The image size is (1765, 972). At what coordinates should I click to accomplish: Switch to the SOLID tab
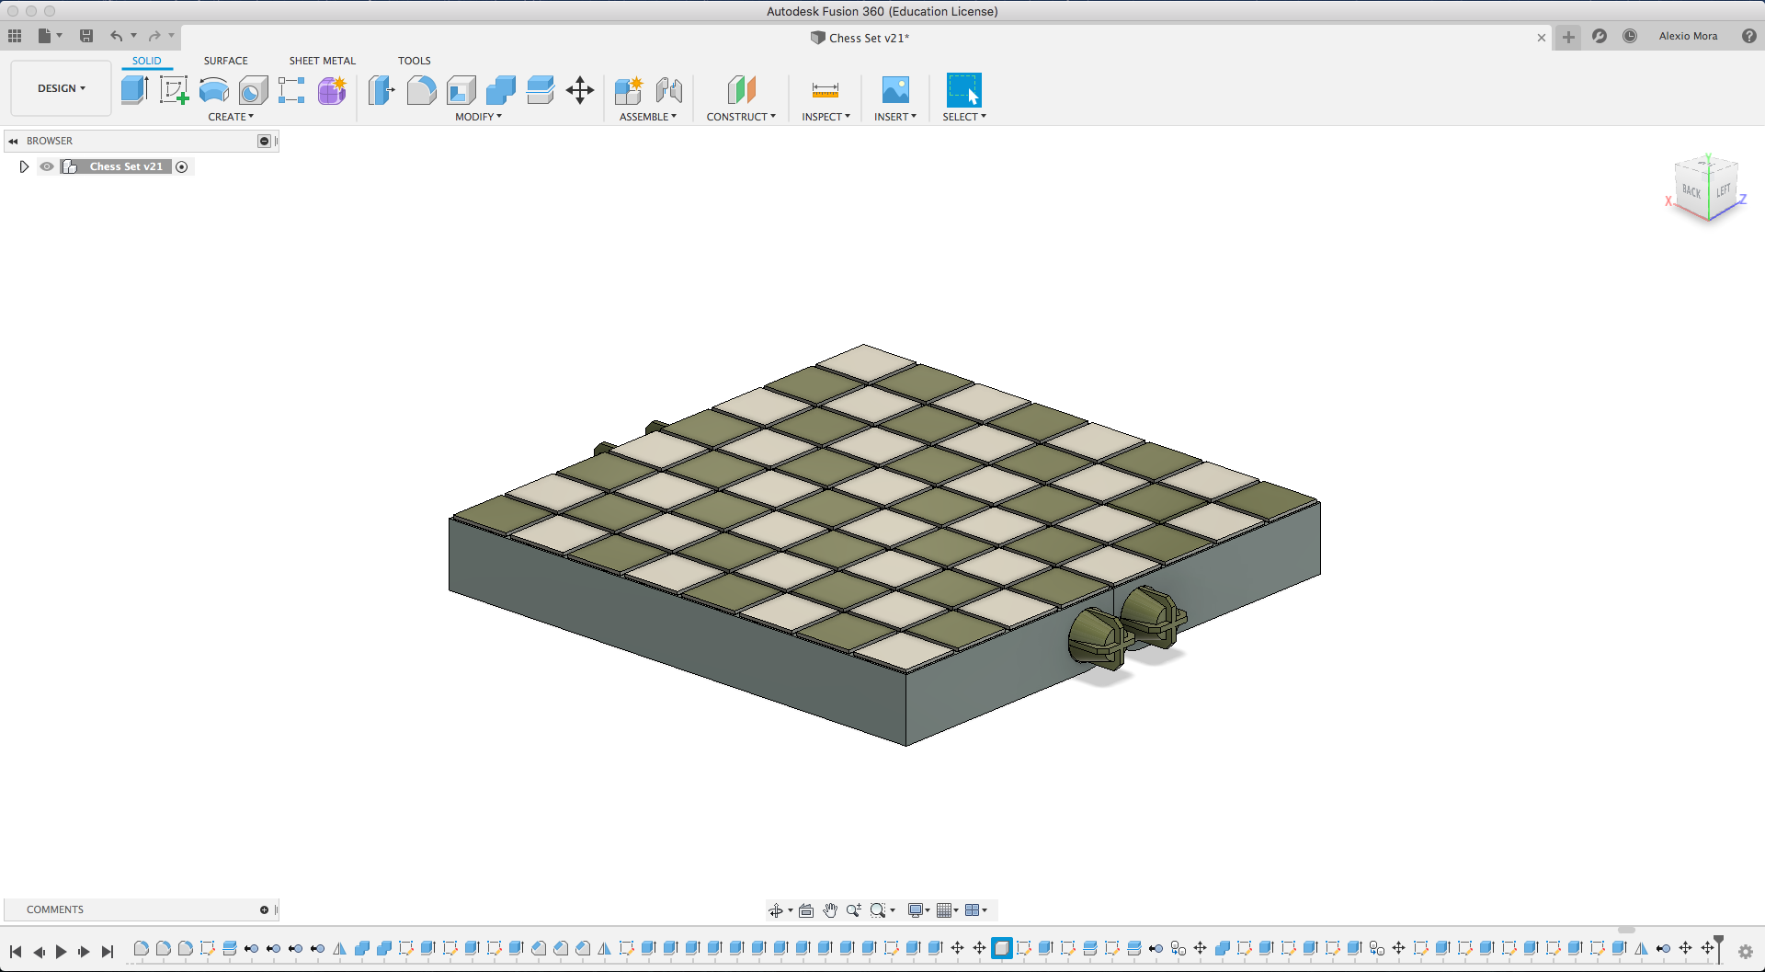(147, 61)
